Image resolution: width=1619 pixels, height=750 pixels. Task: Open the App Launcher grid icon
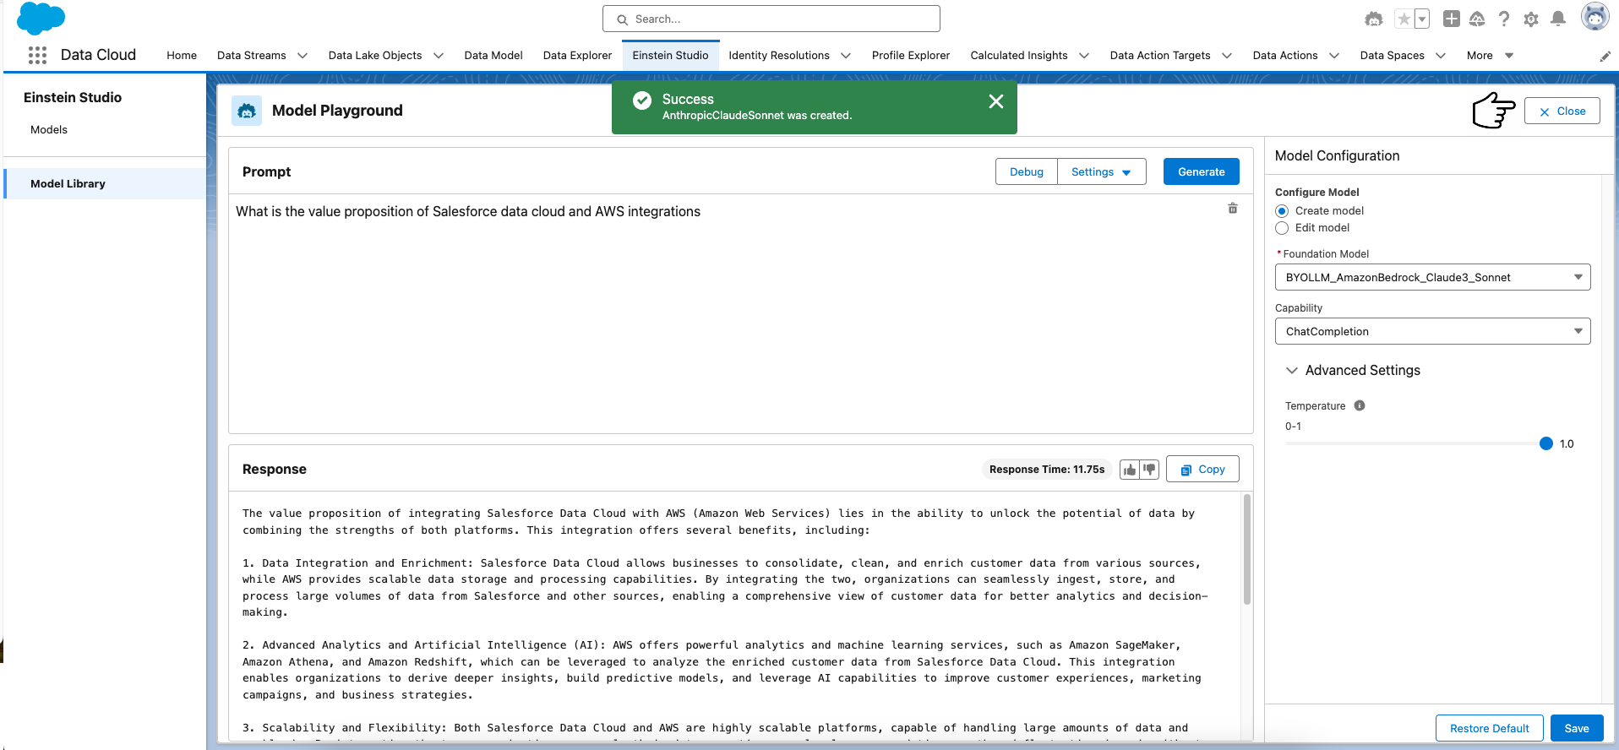(x=37, y=55)
